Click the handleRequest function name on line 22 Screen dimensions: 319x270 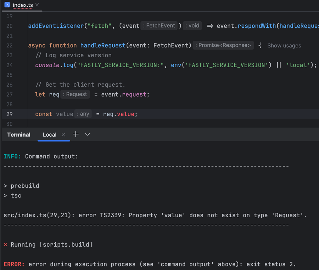103,46
